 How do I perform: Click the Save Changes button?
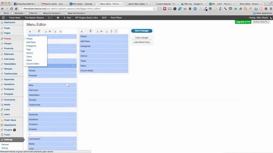(142, 31)
